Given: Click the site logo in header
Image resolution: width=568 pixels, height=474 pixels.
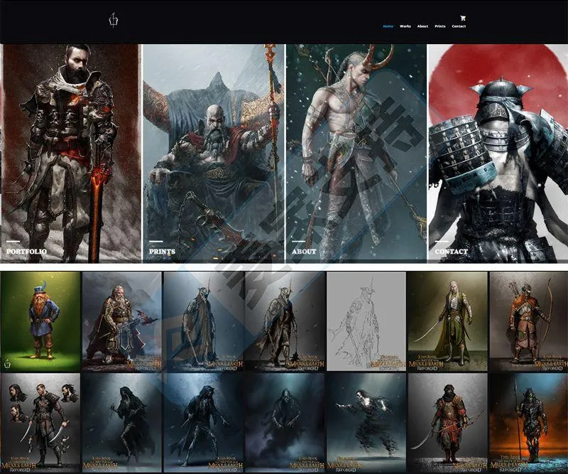Looking at the screenshot, I should [114, 21].
